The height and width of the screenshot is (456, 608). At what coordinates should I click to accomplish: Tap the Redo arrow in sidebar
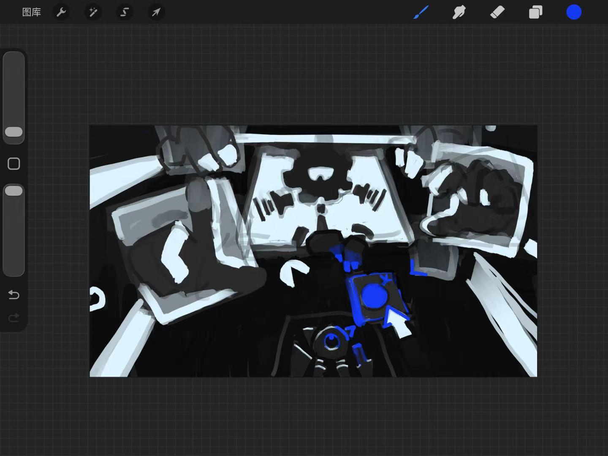pos(14,317)
